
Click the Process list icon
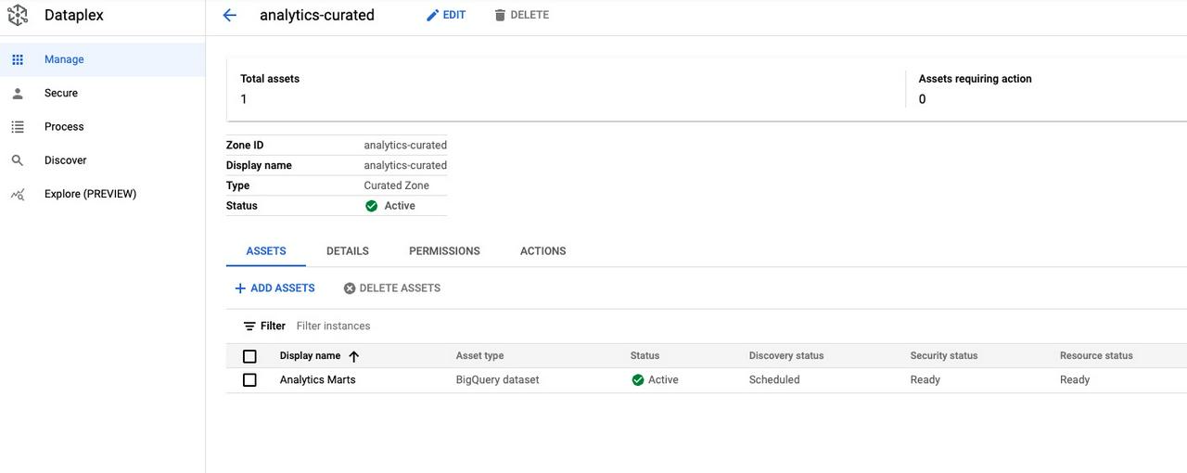18,127
